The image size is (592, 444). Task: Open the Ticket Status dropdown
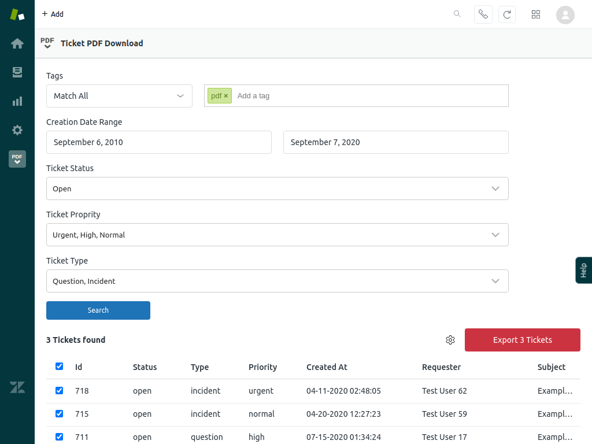[x=277, y=188]
